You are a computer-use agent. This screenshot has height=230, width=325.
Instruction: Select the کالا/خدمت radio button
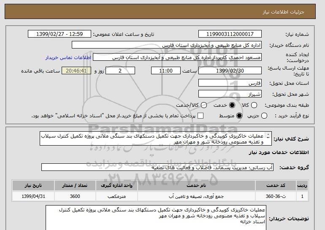pos(204,105)
